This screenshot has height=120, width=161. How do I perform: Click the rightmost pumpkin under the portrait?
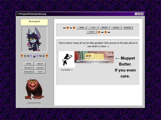[x=47, y=56]
